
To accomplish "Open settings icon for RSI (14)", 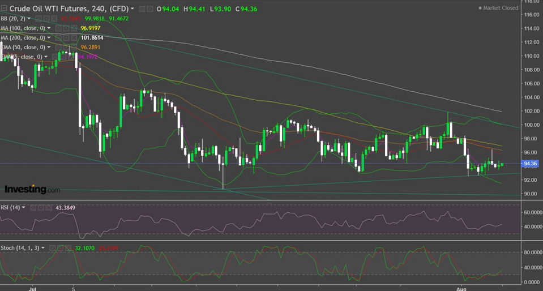I will point(41,208).
